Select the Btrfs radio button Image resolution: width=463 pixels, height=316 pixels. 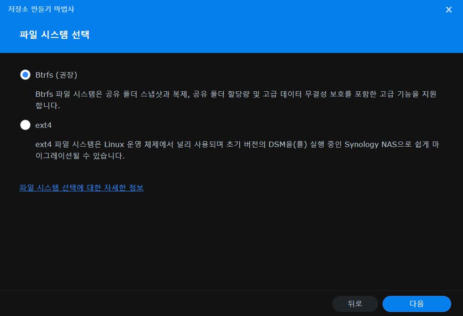(26, 75)
